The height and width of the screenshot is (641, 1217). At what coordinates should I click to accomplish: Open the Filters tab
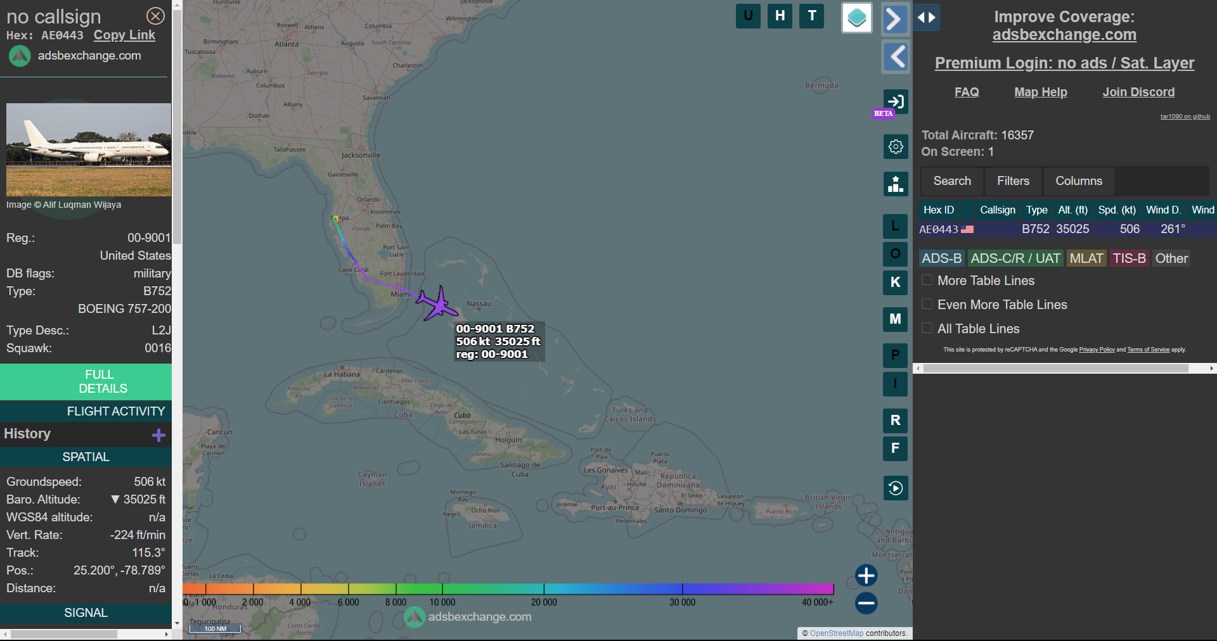pos(1013,181)
